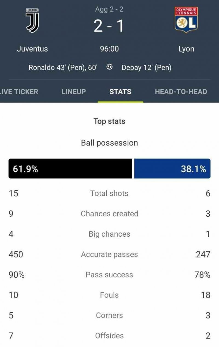219x347 pixels.
Task: Tap the Top stats heading
Action: click(x=109, y=121)
